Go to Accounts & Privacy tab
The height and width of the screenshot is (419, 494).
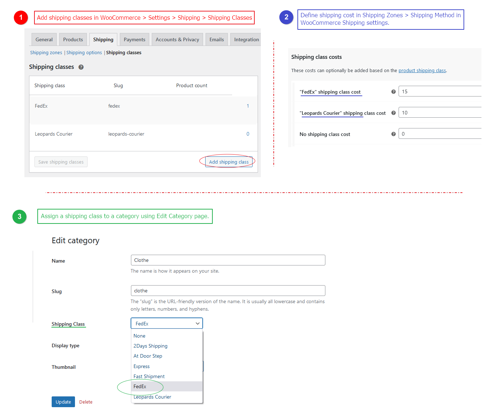click(x=178, y=39)
